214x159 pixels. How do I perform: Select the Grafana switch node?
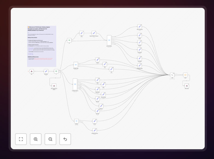[77, 121]
